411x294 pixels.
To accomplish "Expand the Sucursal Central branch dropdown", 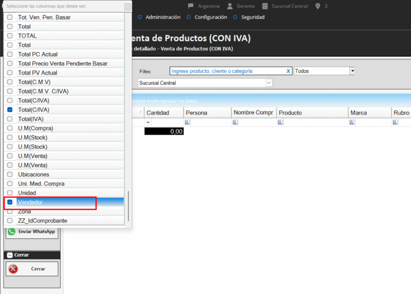I will (269, 83).
